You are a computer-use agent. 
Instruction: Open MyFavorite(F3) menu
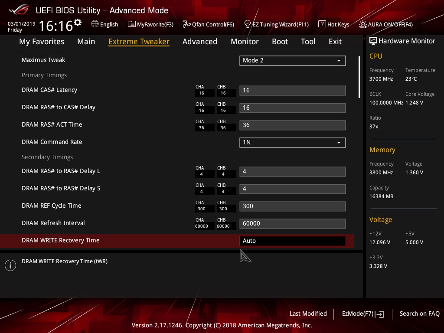[155, 24]
